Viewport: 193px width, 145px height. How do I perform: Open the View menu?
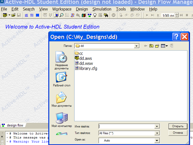click(43, 9)
